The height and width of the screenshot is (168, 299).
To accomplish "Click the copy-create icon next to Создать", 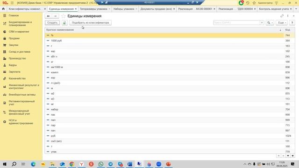I will point(64,23).
